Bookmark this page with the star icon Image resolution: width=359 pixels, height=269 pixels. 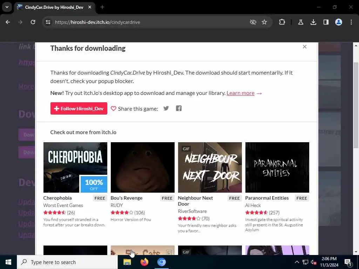point(264,22)
